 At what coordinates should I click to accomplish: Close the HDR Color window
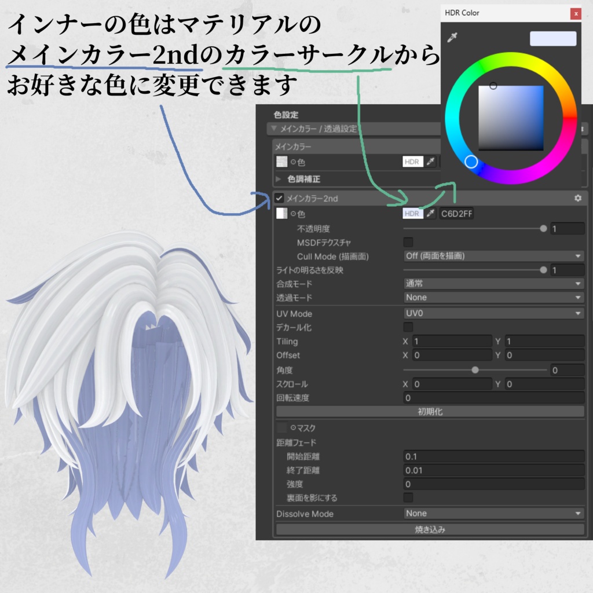coord(576,14)
